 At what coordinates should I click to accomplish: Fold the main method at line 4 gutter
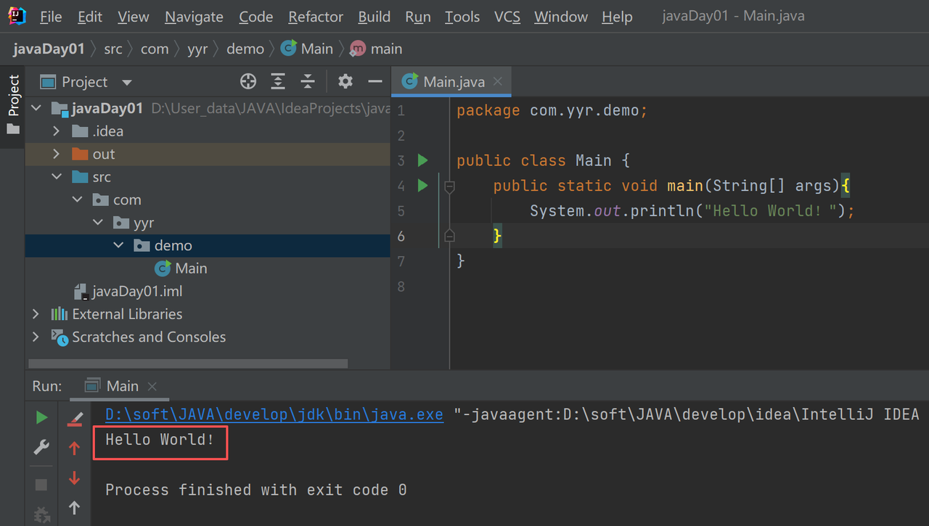click(449, 186)
